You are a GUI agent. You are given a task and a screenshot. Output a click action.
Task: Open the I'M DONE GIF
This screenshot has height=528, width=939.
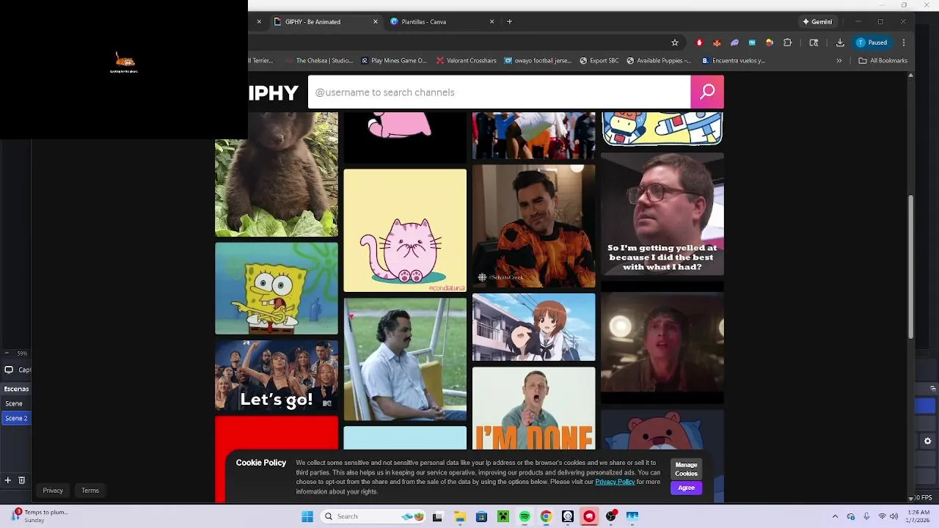[534, 408]
